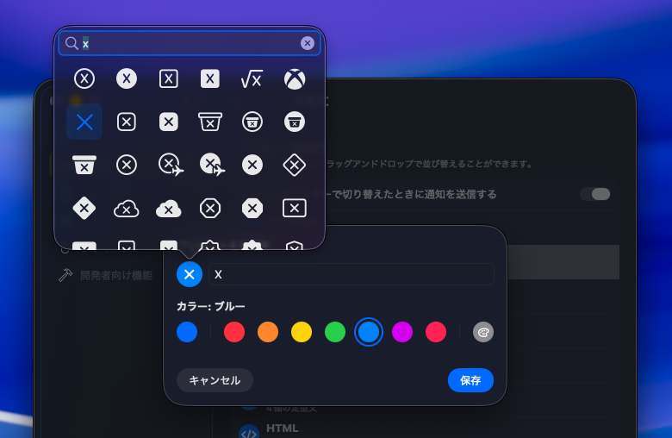The image size is (672, 438).
Task: Pick the yellow color swatch
Action: click(x=302, y=332)
